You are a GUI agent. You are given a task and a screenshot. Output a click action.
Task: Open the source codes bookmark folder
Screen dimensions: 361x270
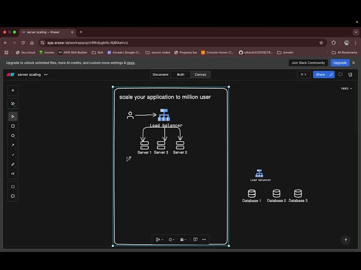158,52
